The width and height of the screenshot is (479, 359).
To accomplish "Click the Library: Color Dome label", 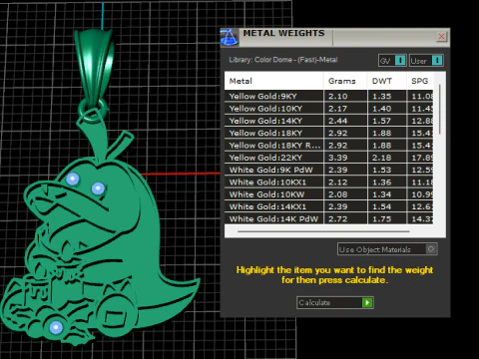I will tap(283, 60).
